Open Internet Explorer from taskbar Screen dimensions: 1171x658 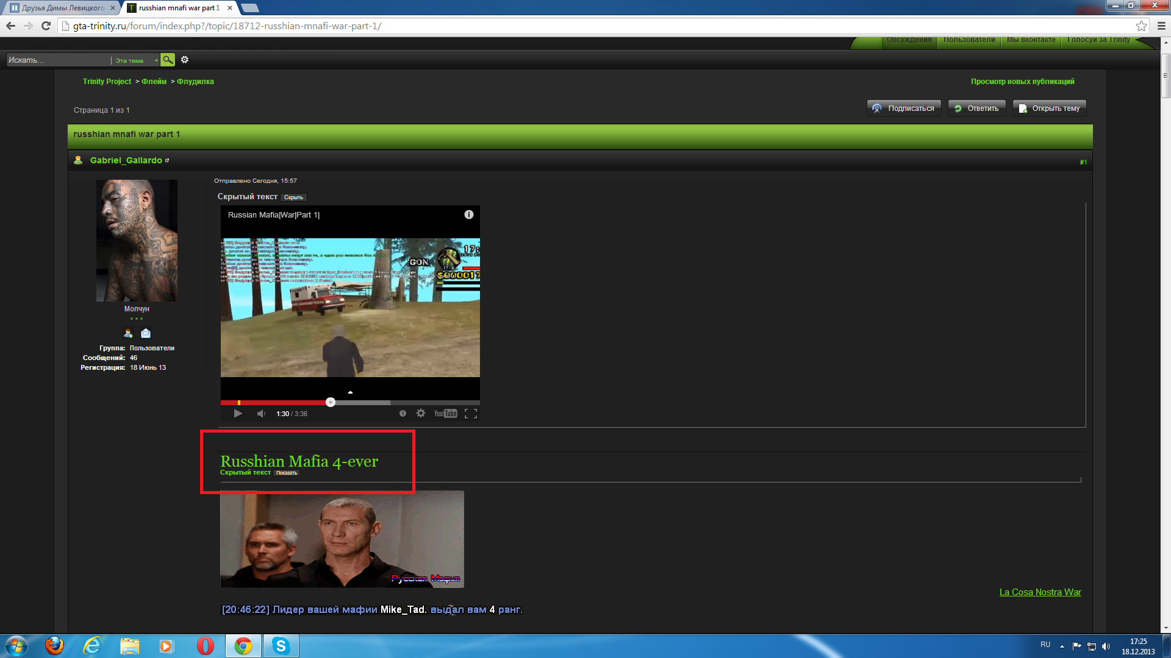(x=92, y=646)
